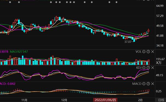Screen dimensions: 166x102
Task: Click the 34.18 price axis label
Action: pos(160,46)
